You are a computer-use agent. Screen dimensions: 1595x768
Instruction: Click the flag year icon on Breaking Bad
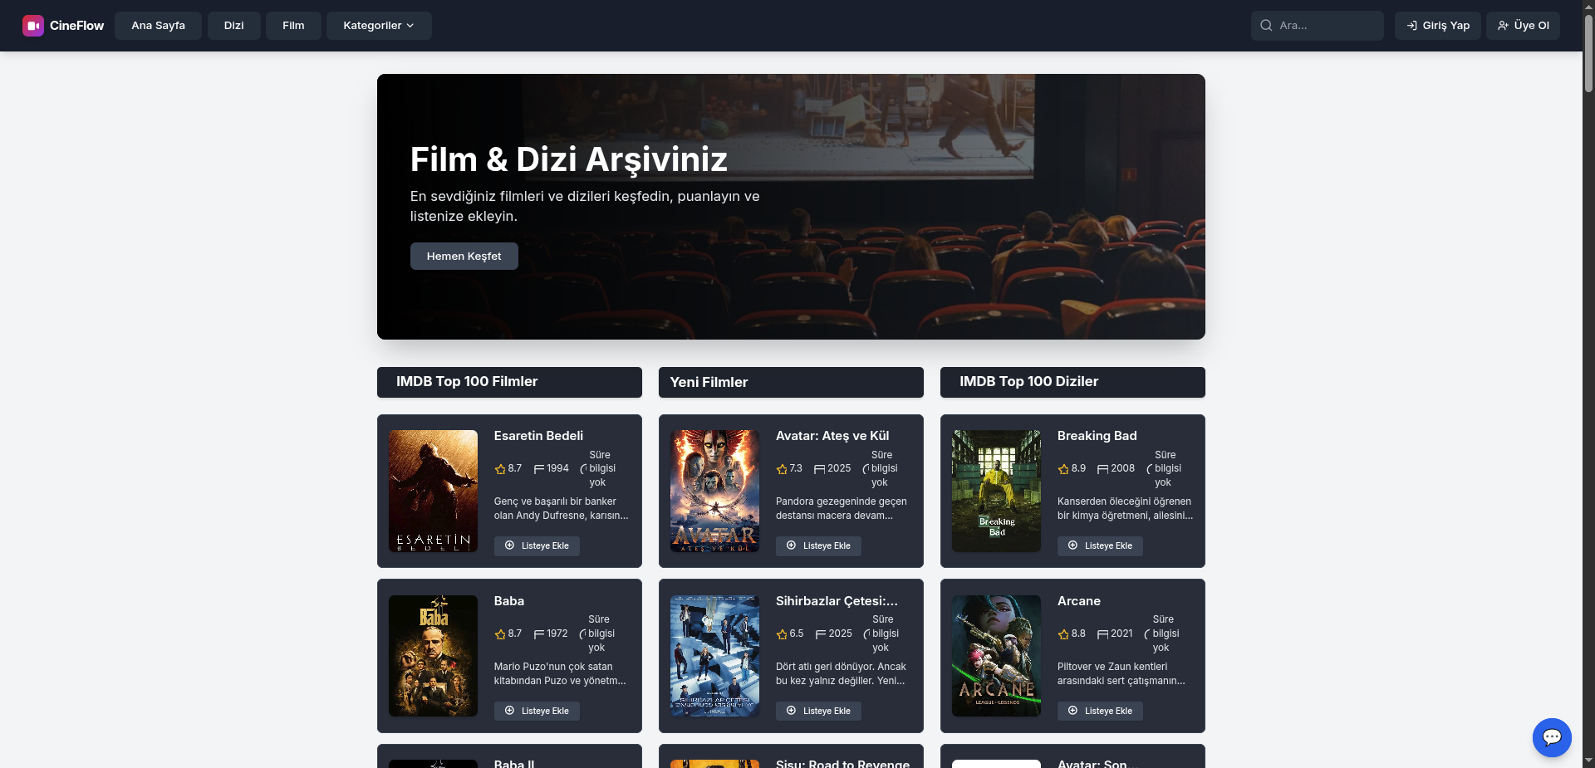[1102, 469]
